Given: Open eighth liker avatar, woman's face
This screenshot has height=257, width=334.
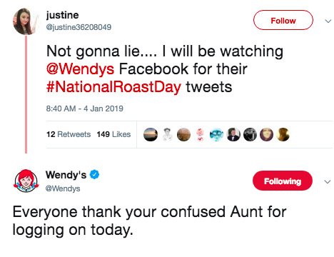Looking at the screenshot, I should [266, 134].
